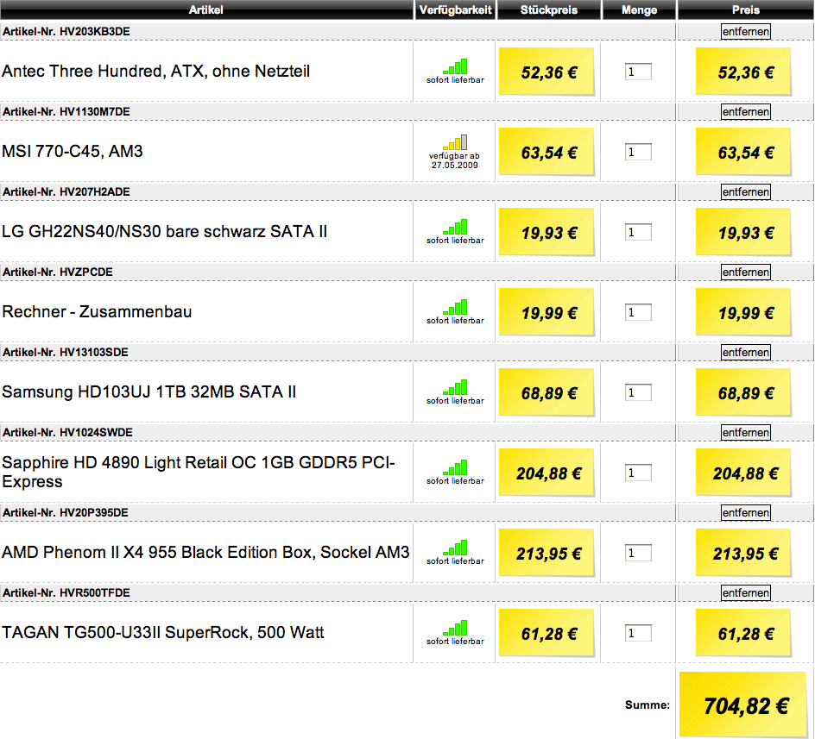
Task: Click 'Artikel-Nr. HVZPCDE' text
Action: pyautogui.click(x=57, y=272)
